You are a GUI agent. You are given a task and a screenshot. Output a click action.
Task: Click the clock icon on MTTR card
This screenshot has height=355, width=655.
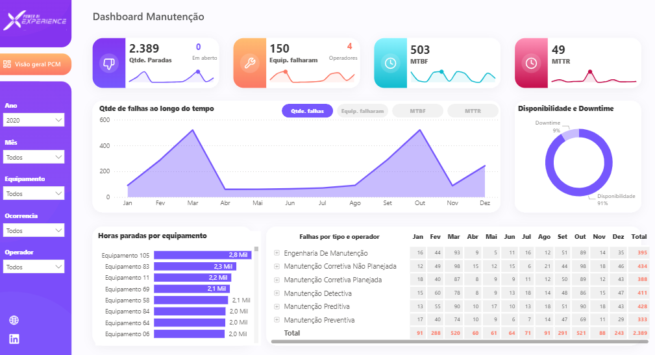(x=531, y=63)
